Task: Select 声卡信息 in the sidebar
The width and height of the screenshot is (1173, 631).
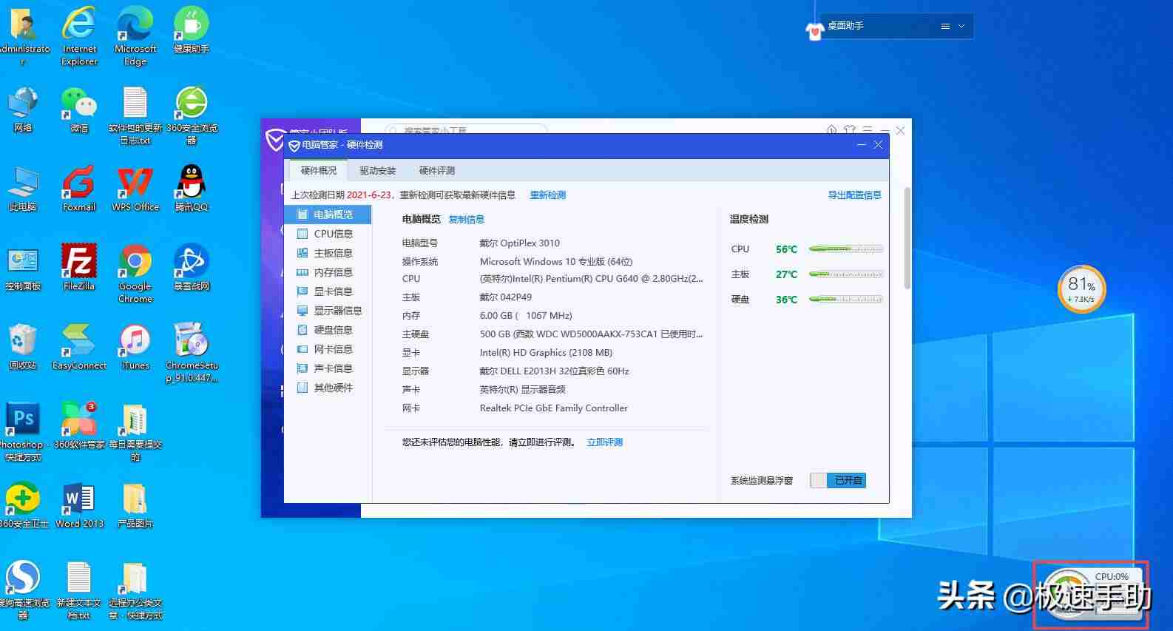Action: pos(328,368)
